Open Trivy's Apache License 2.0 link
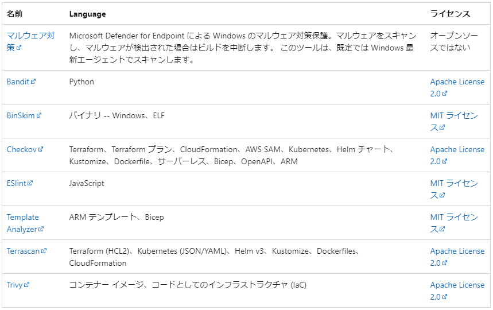 (457, 291)
